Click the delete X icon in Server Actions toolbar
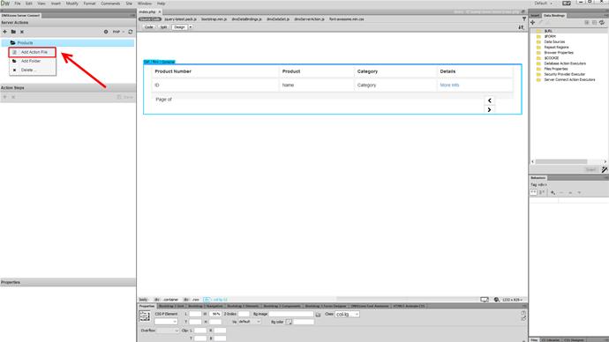 click(22, 32)
